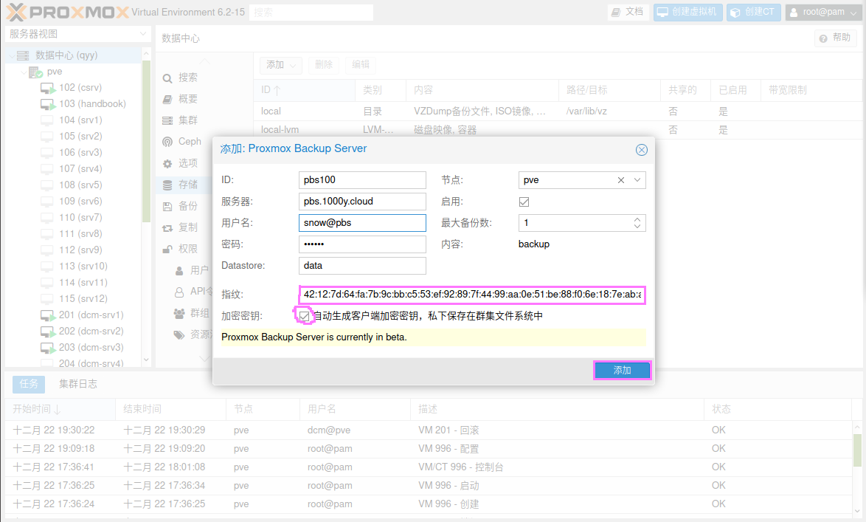Click the Password field
This screenshot has height=522, width=866.
(x=362, y=244)
